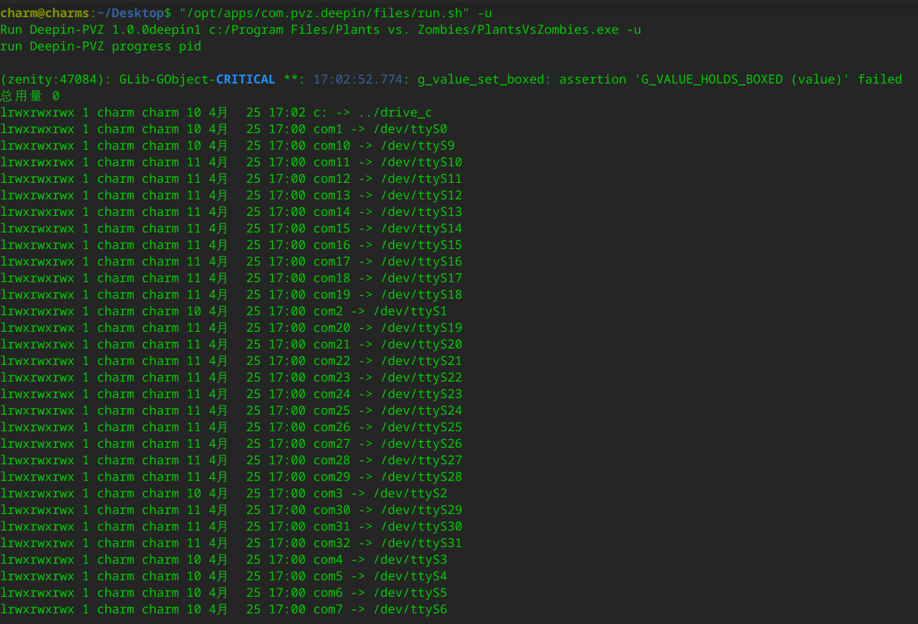Click the /dev/ttyS6 device path
The width and height of the screenshot is (918, 624).
(x=410, y=609)
